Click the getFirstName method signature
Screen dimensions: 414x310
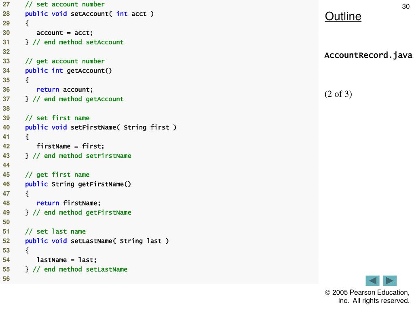[78, 184]
